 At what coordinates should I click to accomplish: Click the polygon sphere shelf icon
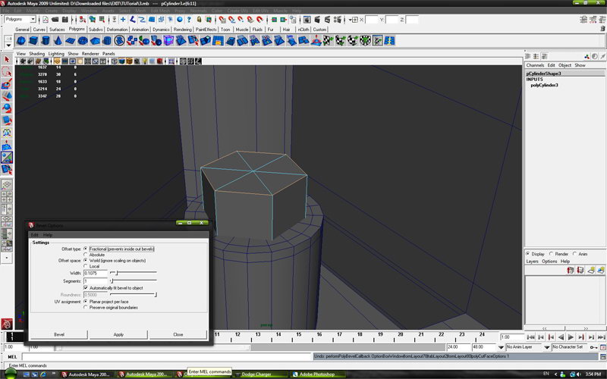pyautogui.click(x=21, y=41)
